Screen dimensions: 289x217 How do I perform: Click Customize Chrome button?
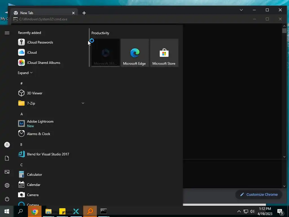pyautogui.click(x=259, y=194)
